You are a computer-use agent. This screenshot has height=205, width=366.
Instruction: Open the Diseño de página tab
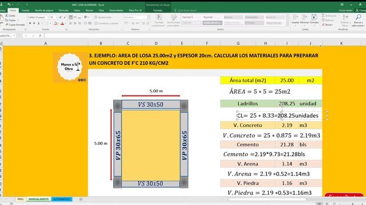pos(44,10)
